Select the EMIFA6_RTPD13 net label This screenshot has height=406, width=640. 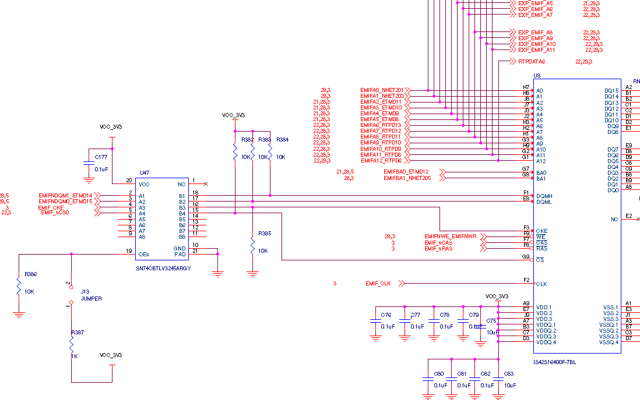pos(381,125)
